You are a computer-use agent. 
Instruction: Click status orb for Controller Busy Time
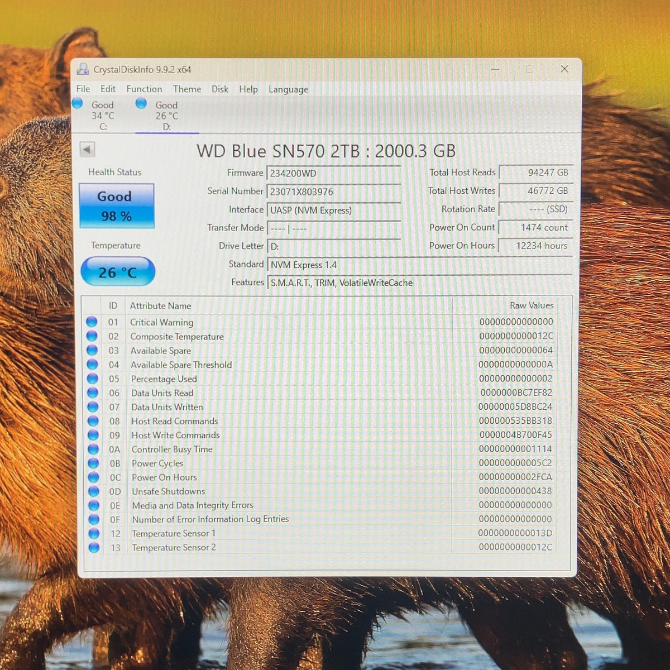pyautogui.click(x=93, y=449)
